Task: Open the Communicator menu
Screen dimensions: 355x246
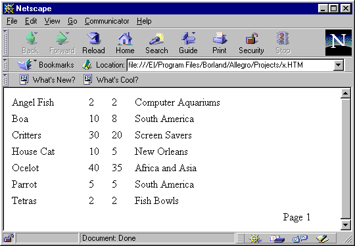Action: [x=107, y=21]
